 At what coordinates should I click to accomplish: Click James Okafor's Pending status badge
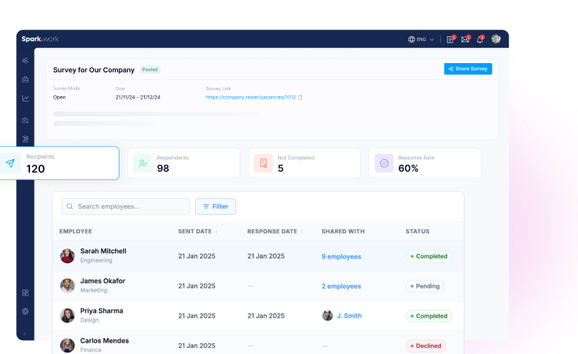425,286
